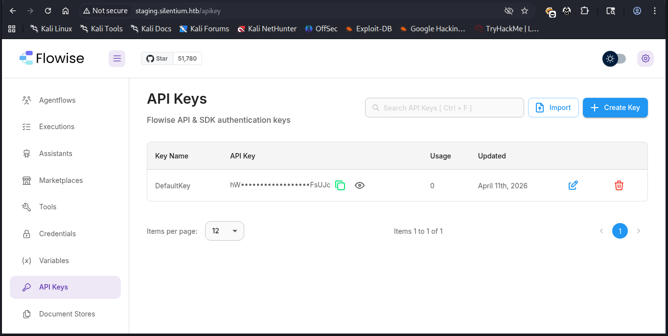This screenshot has width=668, height=336.
Task: Click the Items 1 to 1 of 1 text
Action: point(418,231)
